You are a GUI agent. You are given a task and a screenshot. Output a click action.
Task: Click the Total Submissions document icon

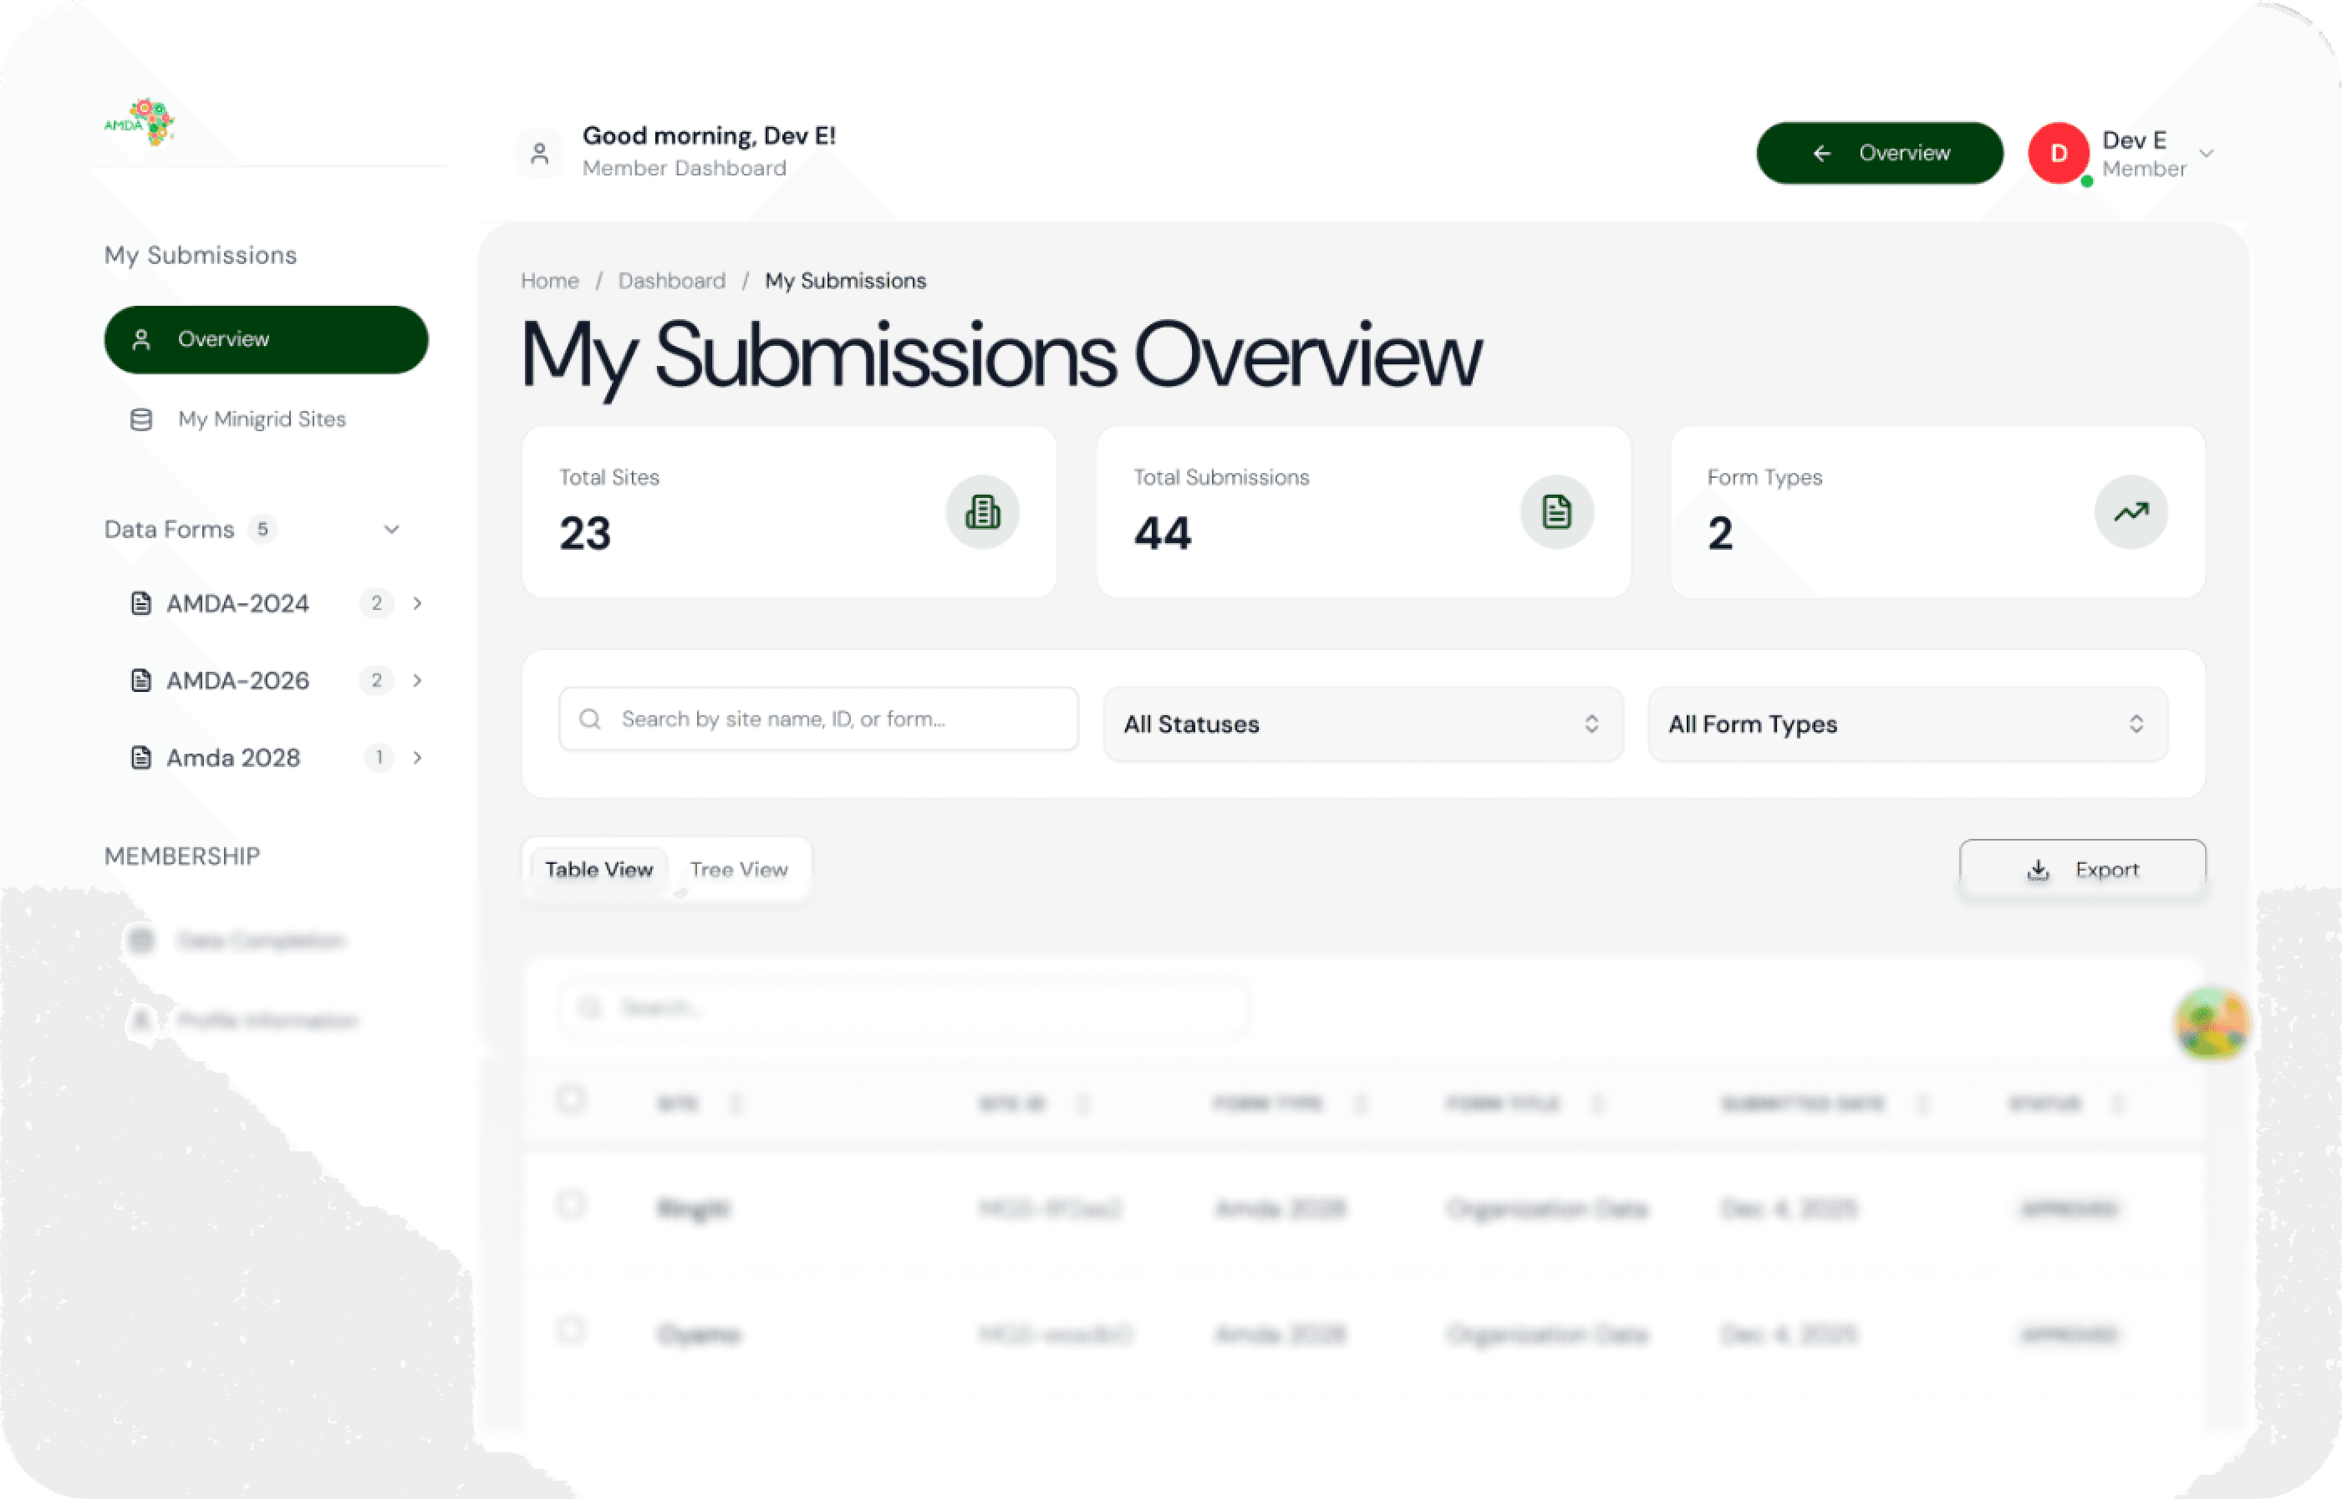click(x=1555, y=512)
